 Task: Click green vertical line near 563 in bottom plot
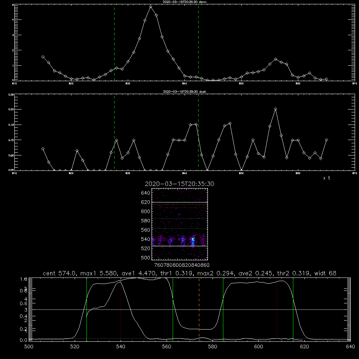click(173, 309)
